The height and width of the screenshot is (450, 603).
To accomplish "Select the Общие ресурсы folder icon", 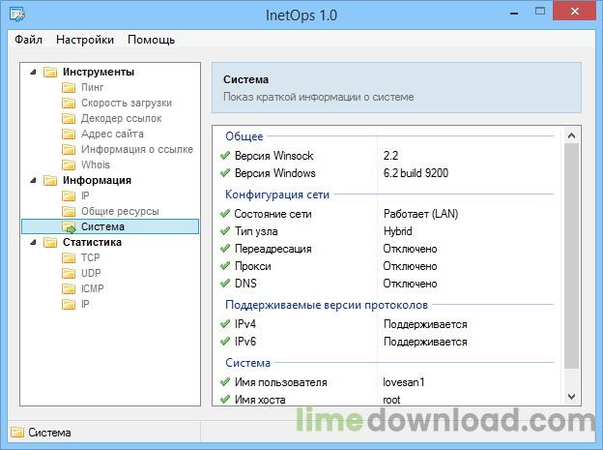I will (69, 211).
